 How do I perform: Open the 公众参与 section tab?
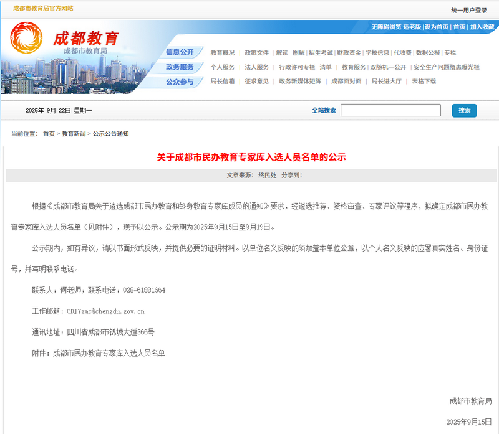[x=180, y=82]
